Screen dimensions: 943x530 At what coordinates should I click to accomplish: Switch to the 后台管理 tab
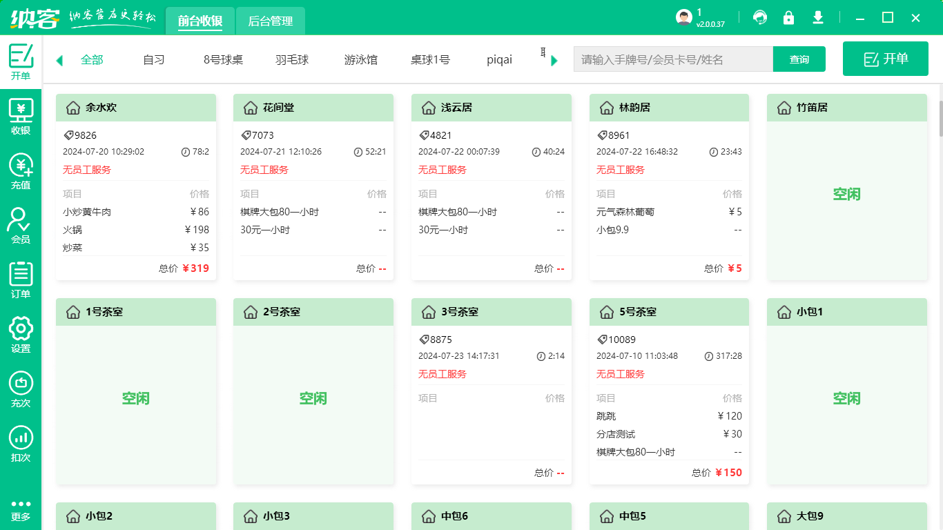click(270, 21)
